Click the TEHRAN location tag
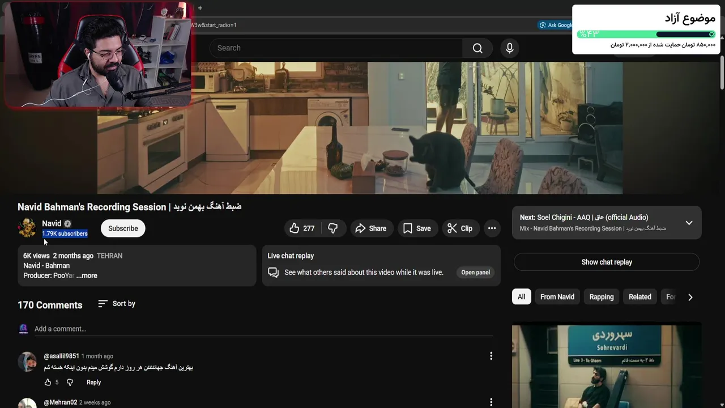Viewport: 725px width, 408px height. 109,256
